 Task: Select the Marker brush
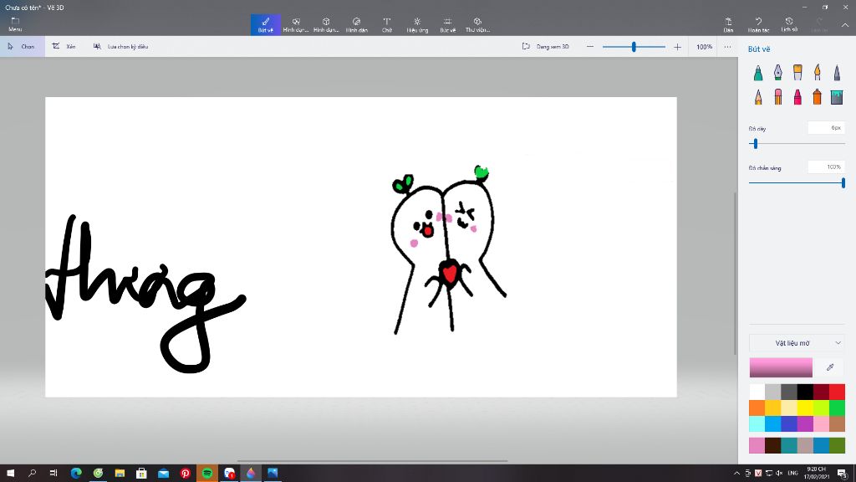pos(758,72)
